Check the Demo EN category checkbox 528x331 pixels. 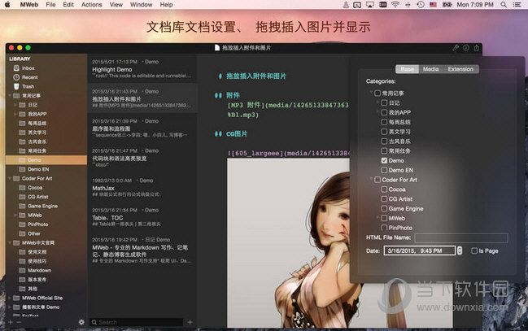point(384,170)
